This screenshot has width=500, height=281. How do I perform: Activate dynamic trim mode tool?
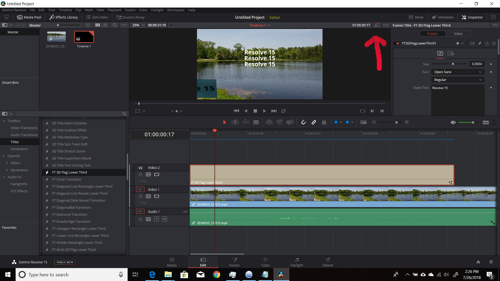[246, 122]
